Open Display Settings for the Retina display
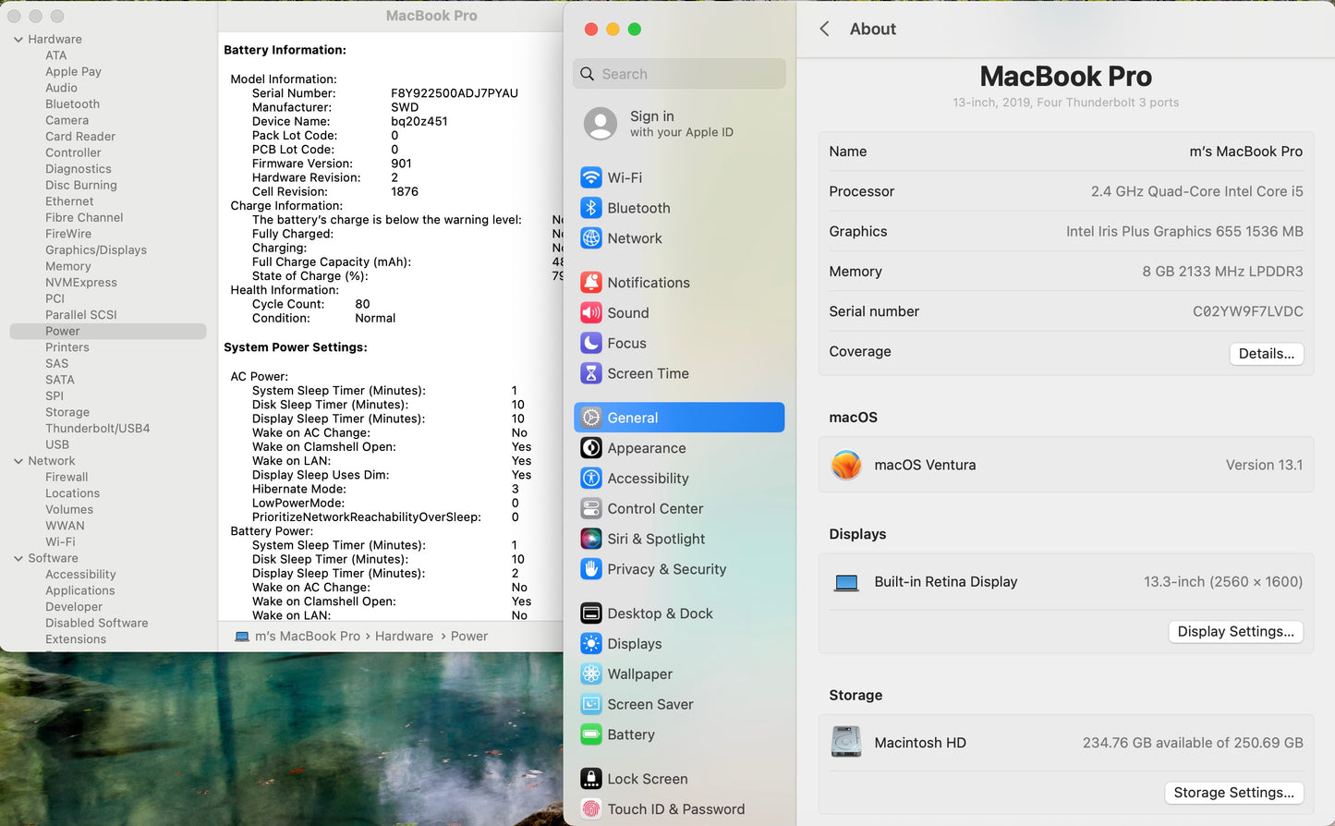 coord(1235,631)
